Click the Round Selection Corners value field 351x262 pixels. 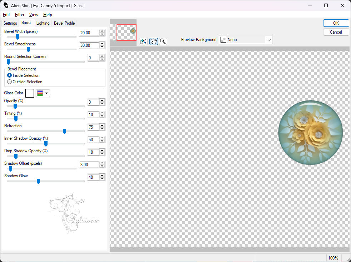click(93, 58)
